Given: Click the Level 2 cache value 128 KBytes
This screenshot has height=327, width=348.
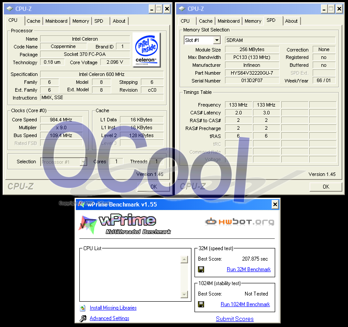Looking at the screenshot, I should pyautogui.click(x=142, y=135).
